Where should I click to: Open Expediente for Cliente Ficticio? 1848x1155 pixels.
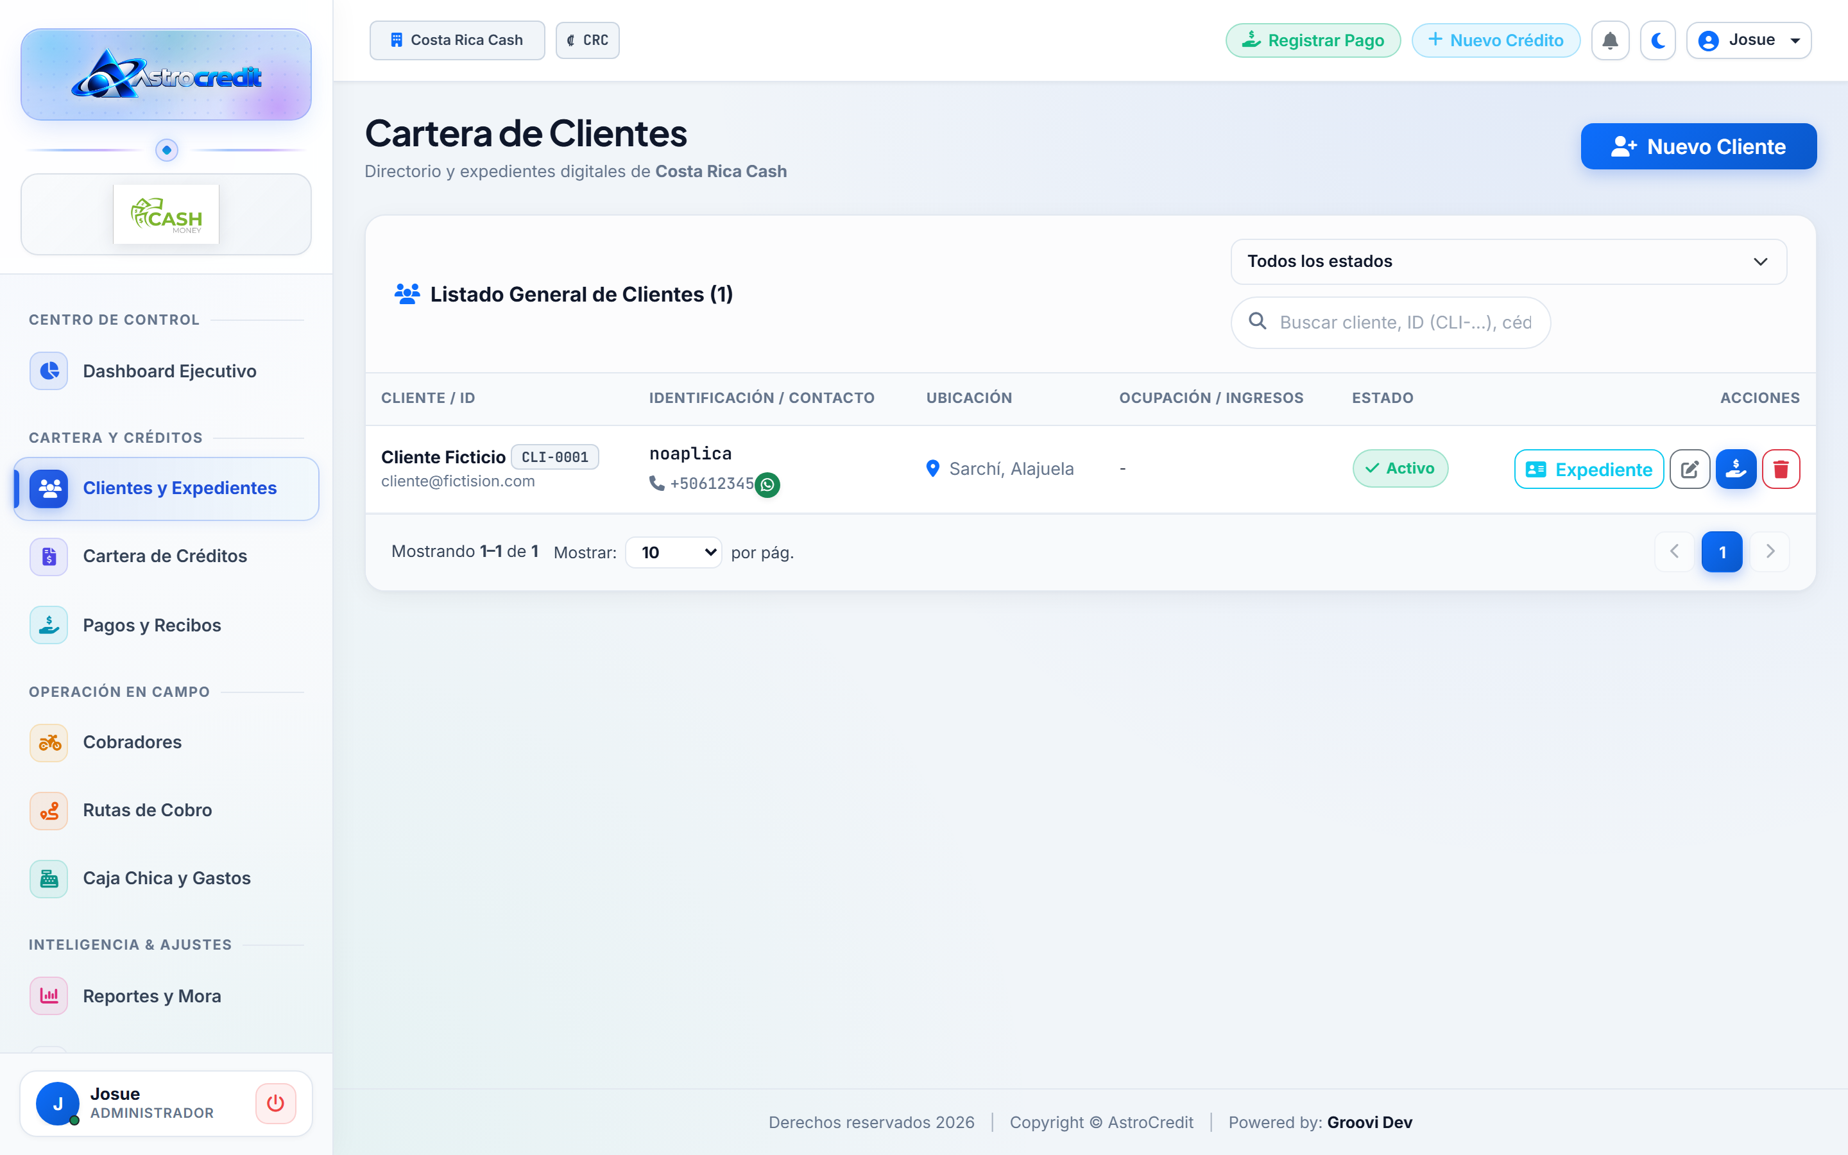pyautogui.click(x=1588, y=469)
